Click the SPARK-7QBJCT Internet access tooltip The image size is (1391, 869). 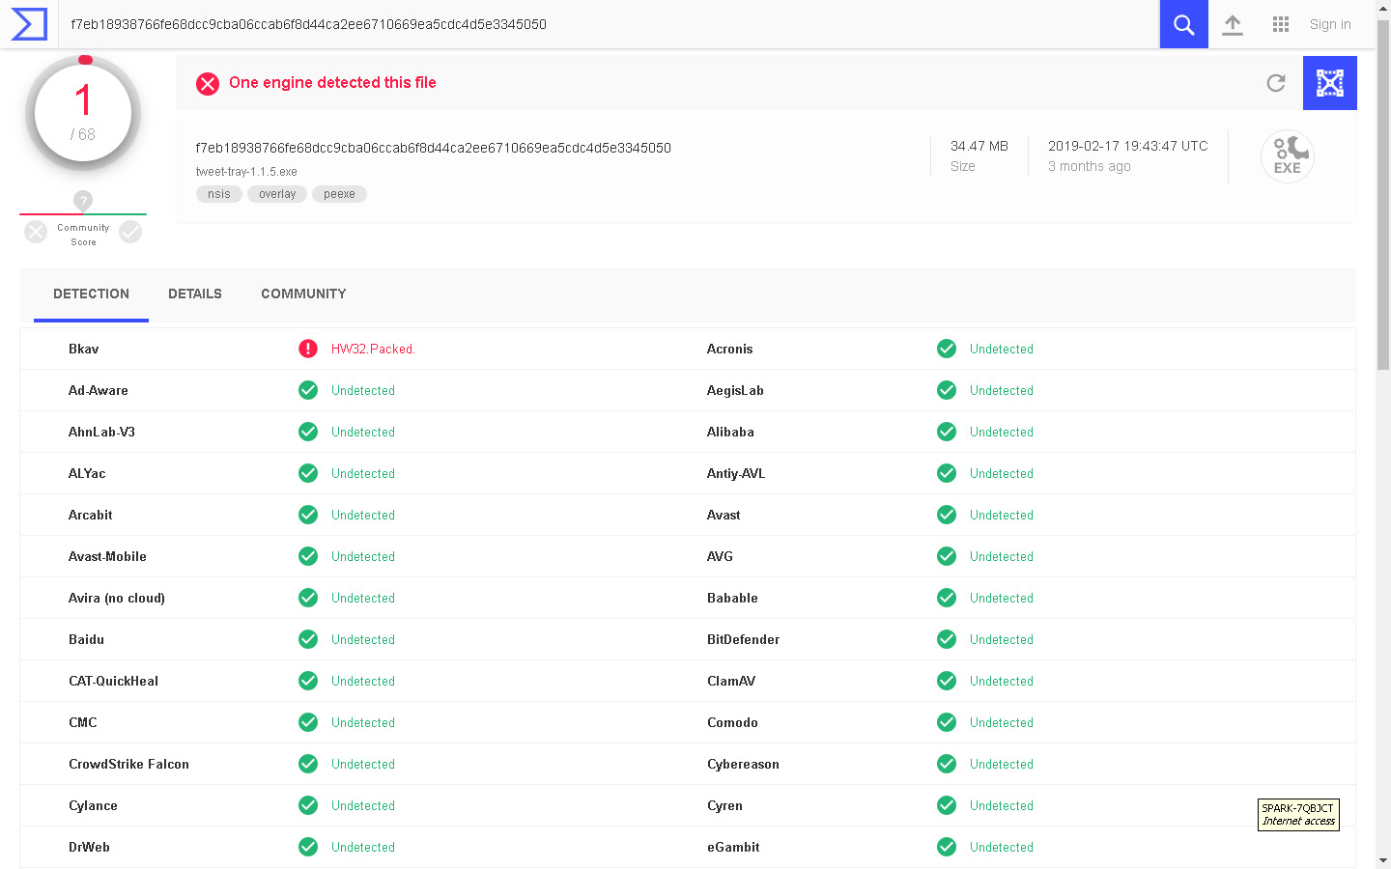[x=1298, y=815]
